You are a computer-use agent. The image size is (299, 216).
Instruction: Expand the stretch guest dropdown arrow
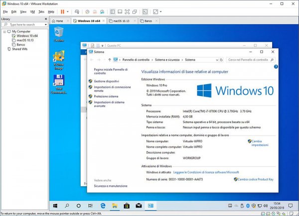tap(160, 12)
